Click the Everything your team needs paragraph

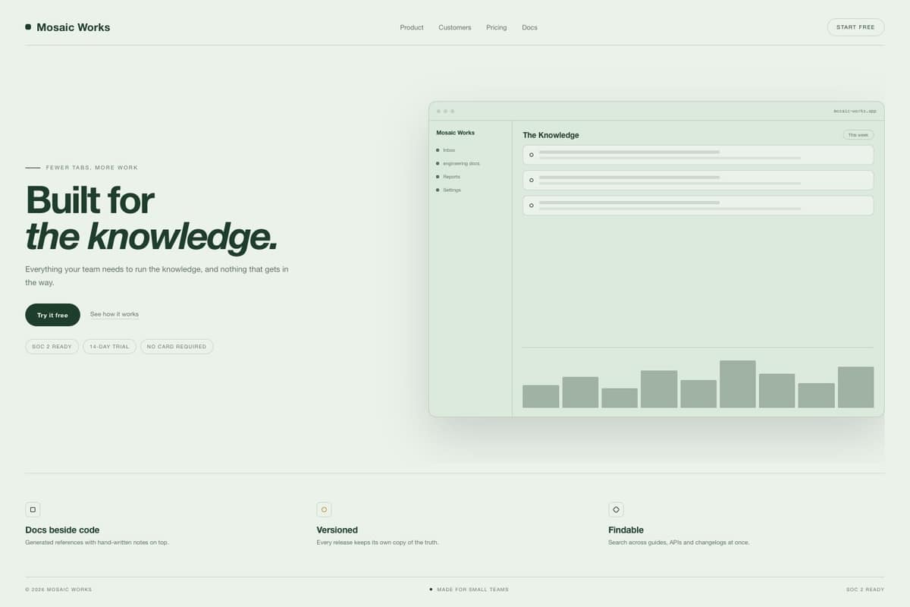point(157,275)
